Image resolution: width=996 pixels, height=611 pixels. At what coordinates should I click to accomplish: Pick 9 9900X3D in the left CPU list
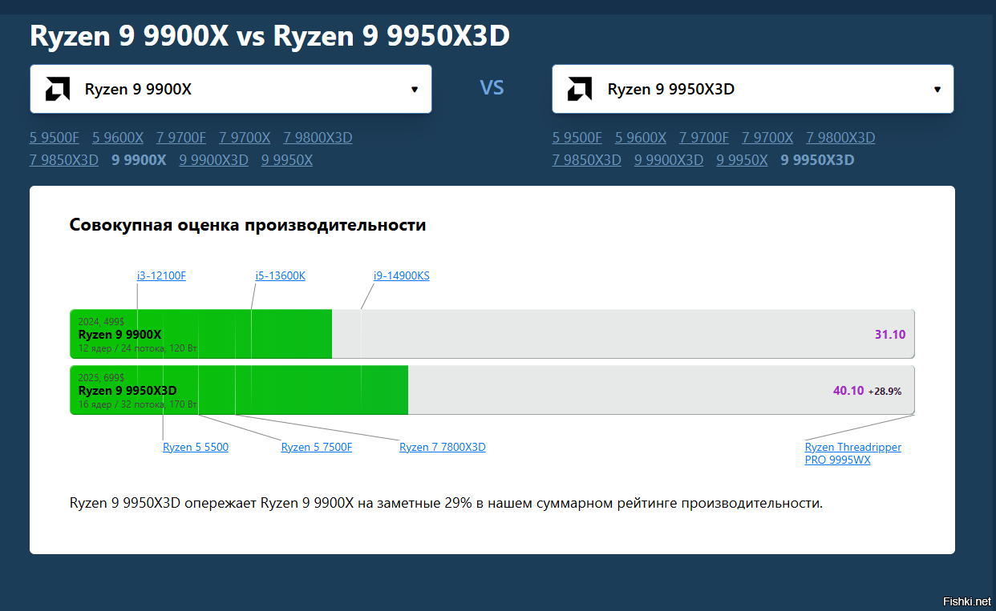pos(214,160)
